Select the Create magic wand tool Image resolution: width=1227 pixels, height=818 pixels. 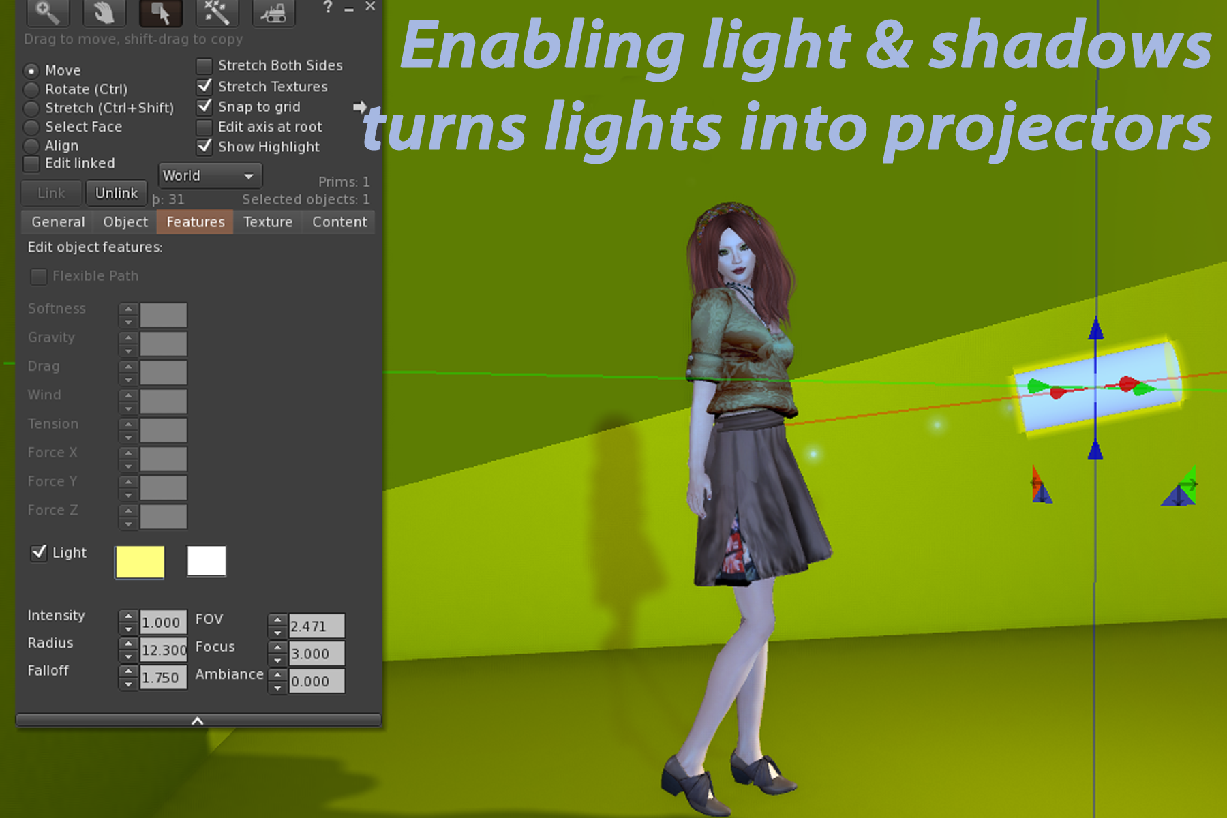tap(217, 12)
